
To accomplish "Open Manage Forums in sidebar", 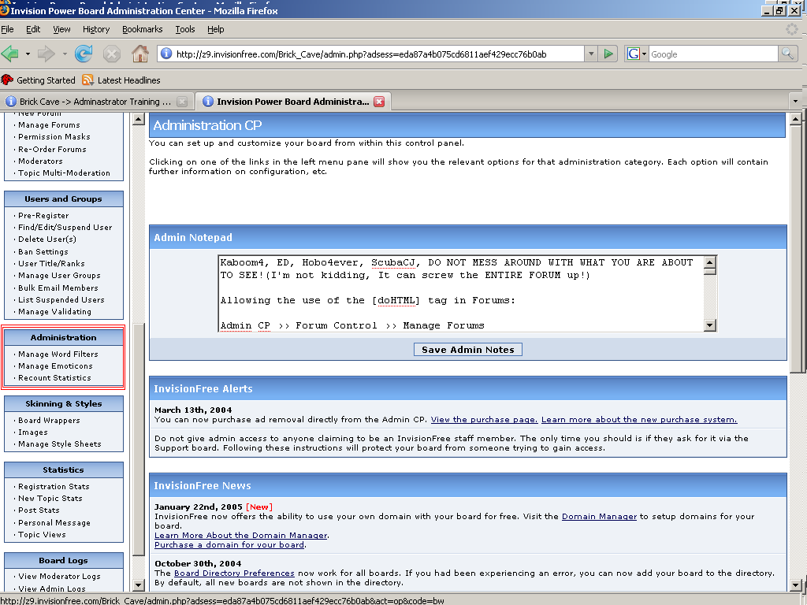I will click(49, 125).
